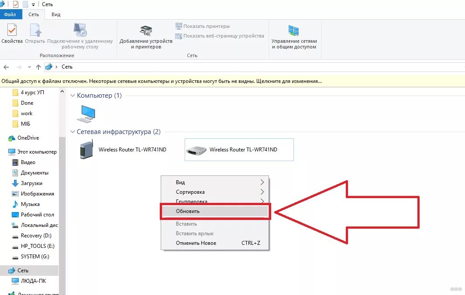Open the Сортировка submenu
Image resolution: width=465 pixels, height=295 pixels.
(215, 192)
